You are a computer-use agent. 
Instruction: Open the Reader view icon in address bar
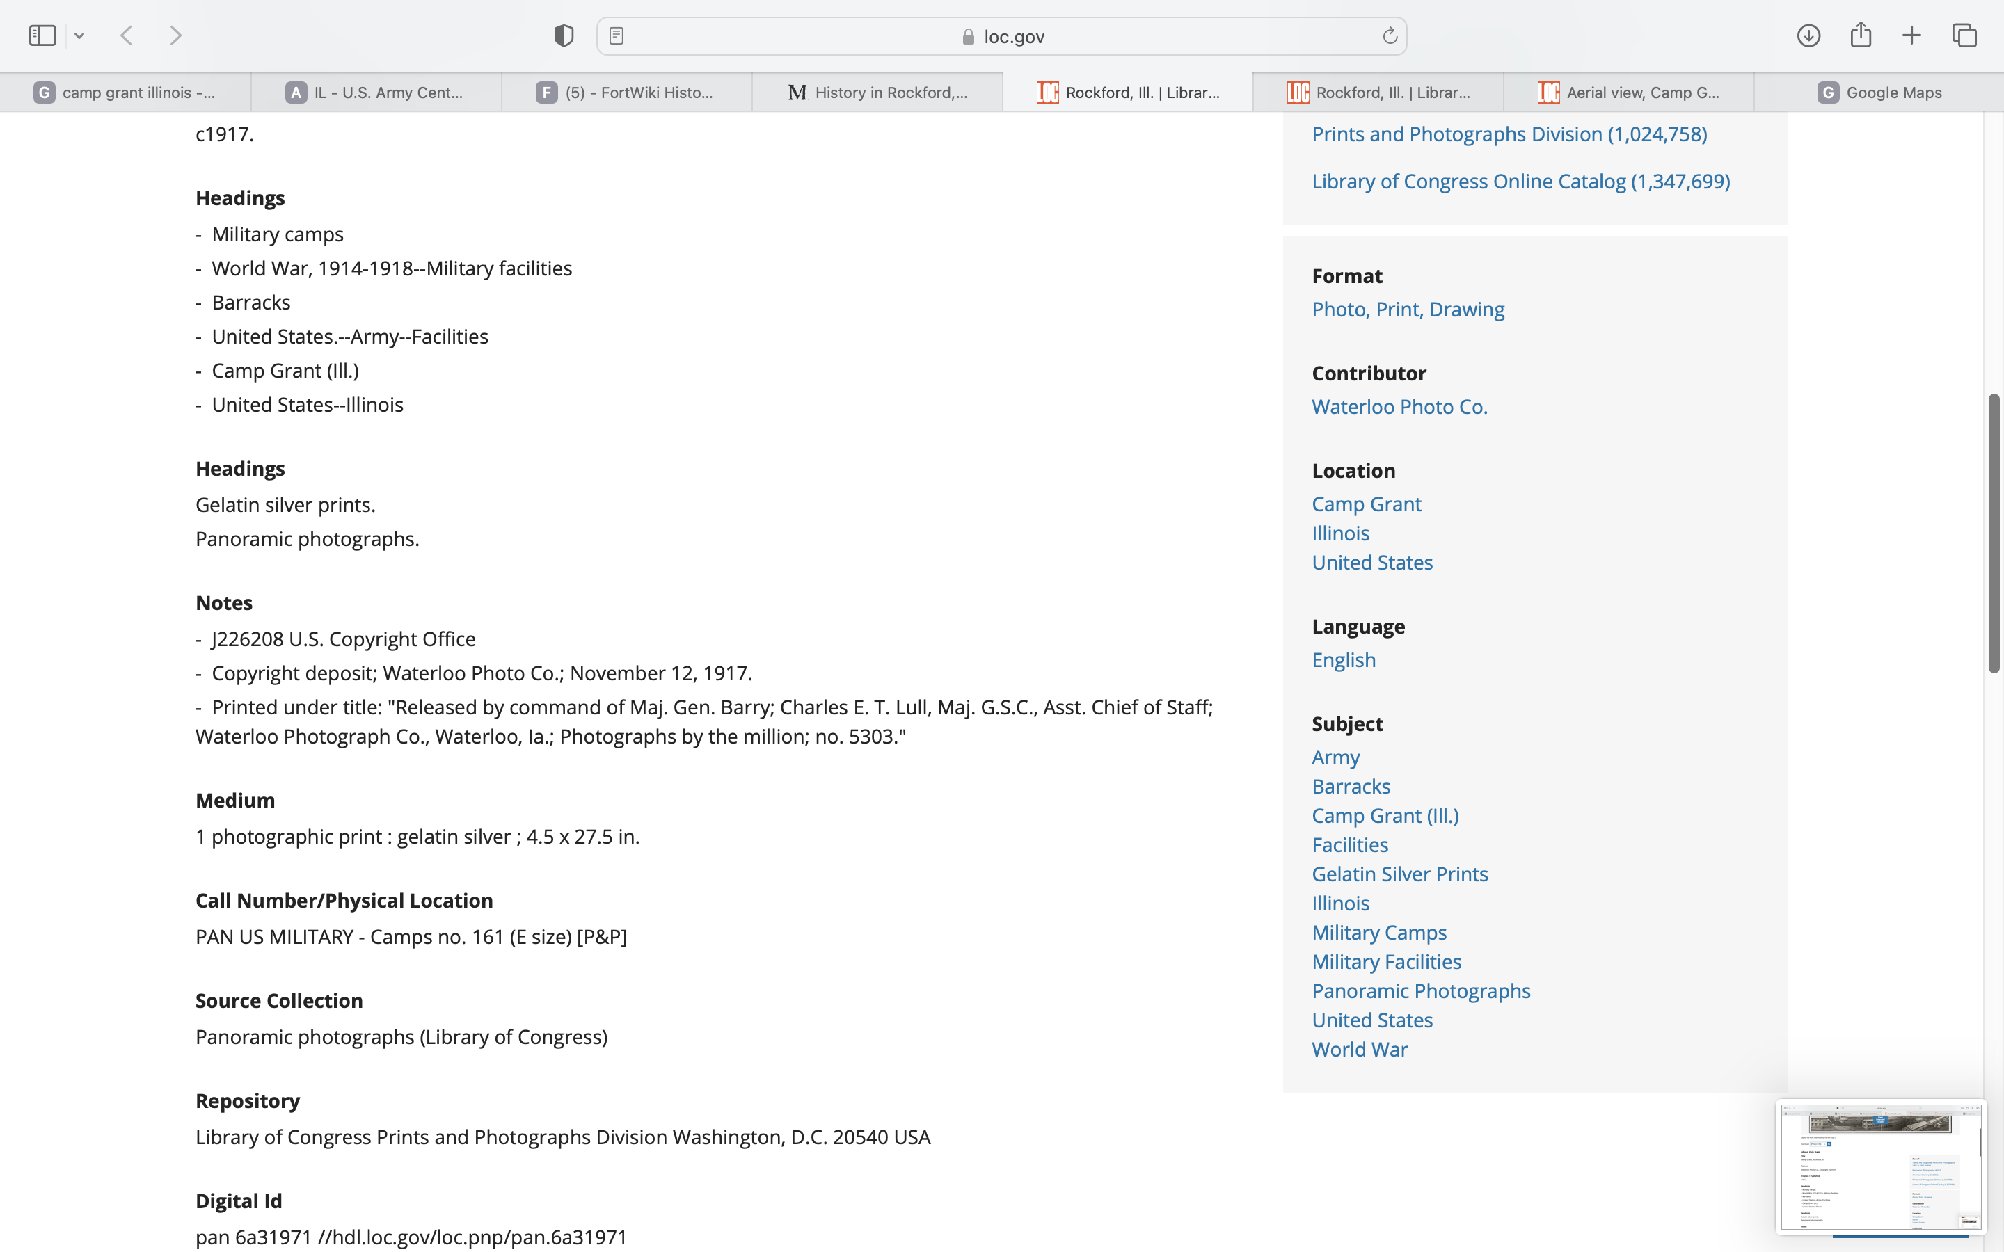coord(616,35)
